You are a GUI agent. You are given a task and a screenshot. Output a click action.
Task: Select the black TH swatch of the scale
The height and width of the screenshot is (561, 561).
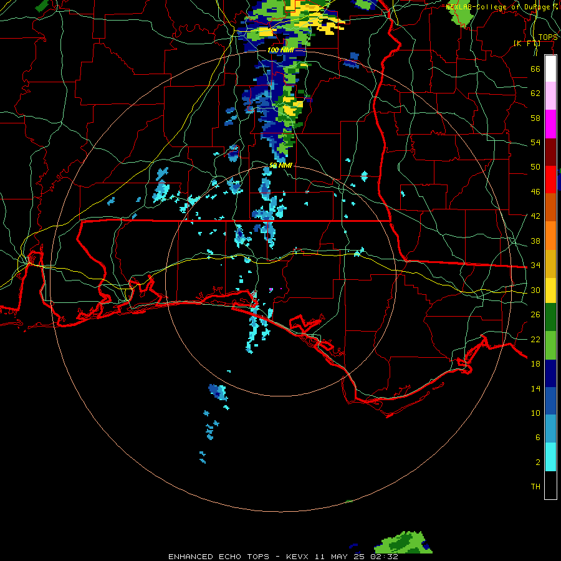click(x=550, y=485)
